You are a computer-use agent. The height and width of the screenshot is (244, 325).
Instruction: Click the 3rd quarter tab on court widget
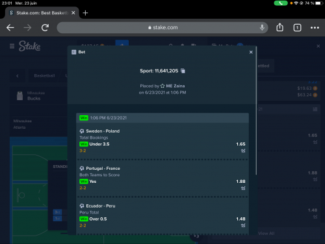57,212
